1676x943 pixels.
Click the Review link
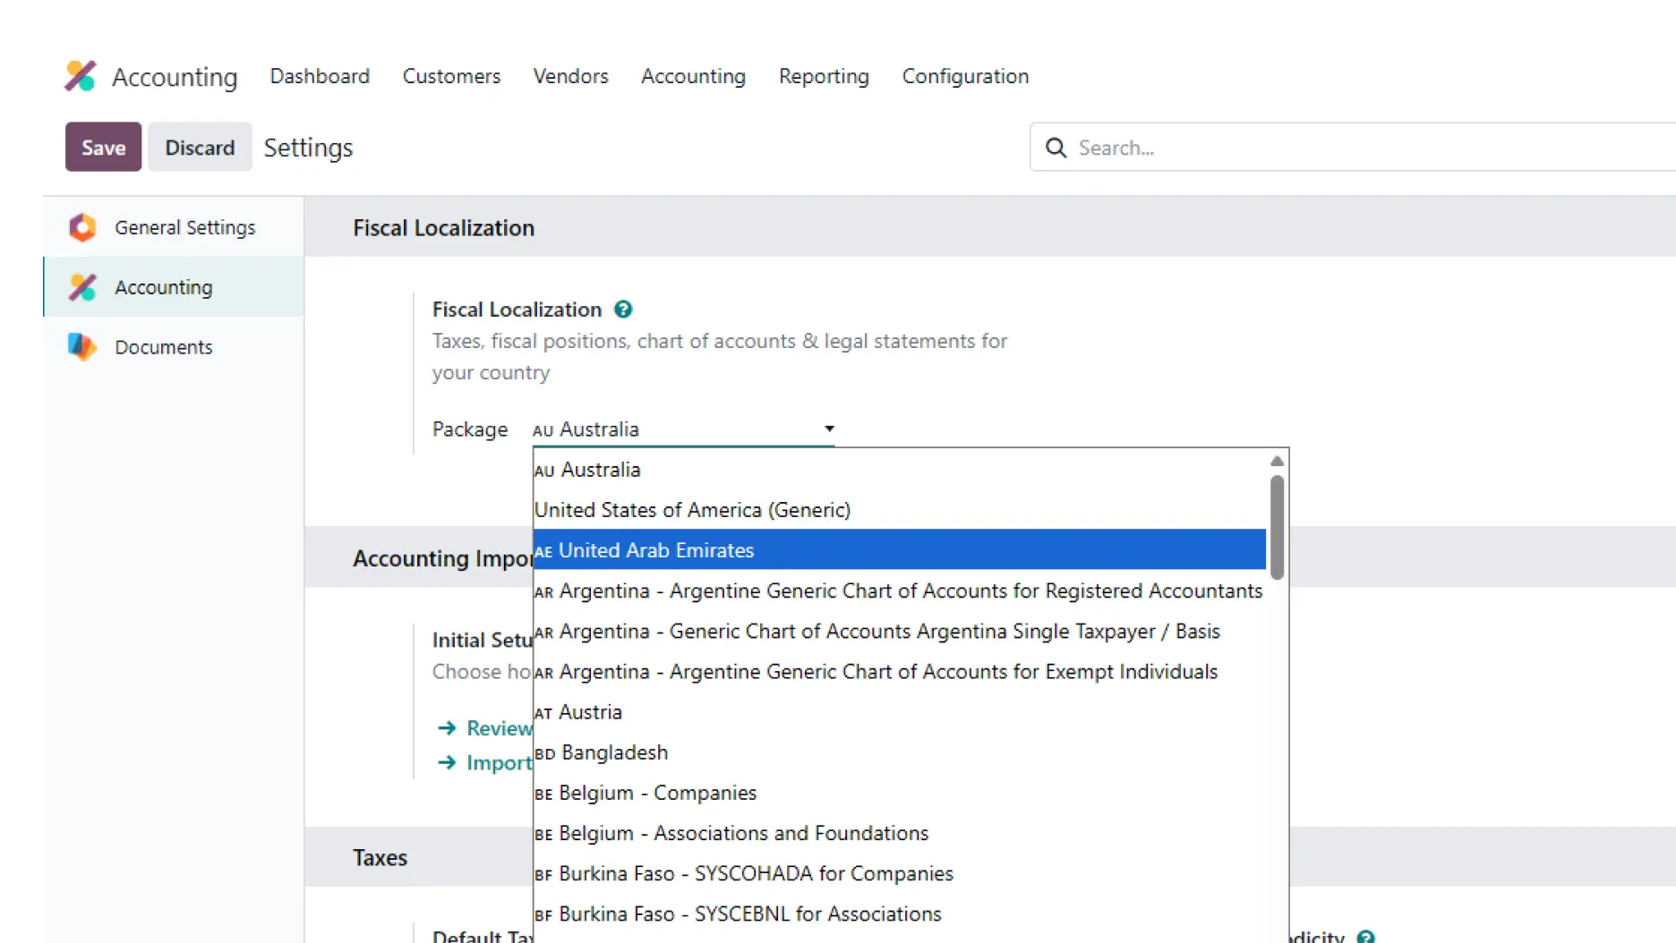pos(499,728)
